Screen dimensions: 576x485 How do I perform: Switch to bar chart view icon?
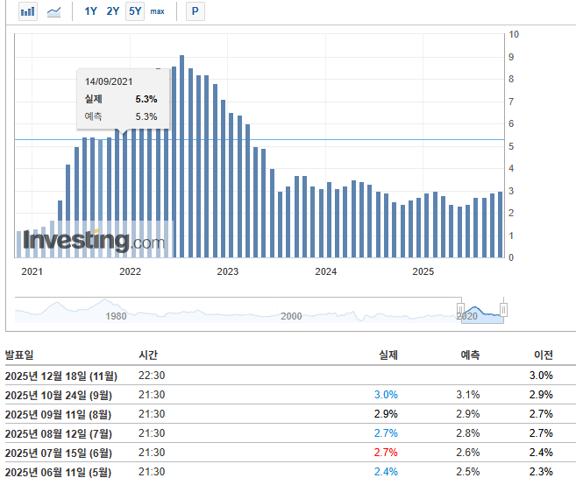(28, 11)
